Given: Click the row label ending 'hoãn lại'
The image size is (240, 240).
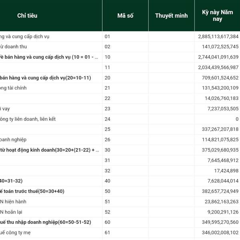Looking at the screenshot, I should pyautogui.click(x=11, y=212).
